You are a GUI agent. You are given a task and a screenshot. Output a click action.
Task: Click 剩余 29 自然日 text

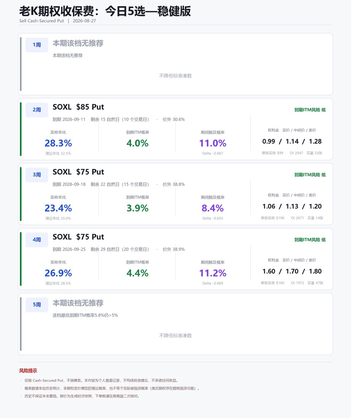[x=105, y=249]
